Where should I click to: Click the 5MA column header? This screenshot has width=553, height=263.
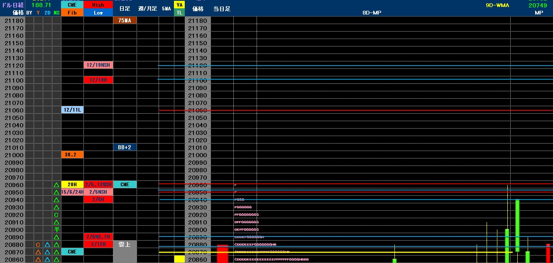click(166, 8)
